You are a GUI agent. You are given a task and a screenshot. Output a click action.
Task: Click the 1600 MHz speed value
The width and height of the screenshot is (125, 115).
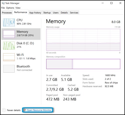pyautogui.click(x=110, y=75)
